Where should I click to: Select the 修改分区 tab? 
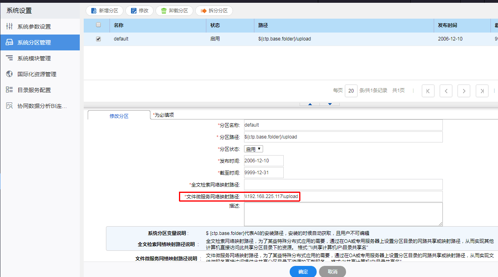click(119, 116)
